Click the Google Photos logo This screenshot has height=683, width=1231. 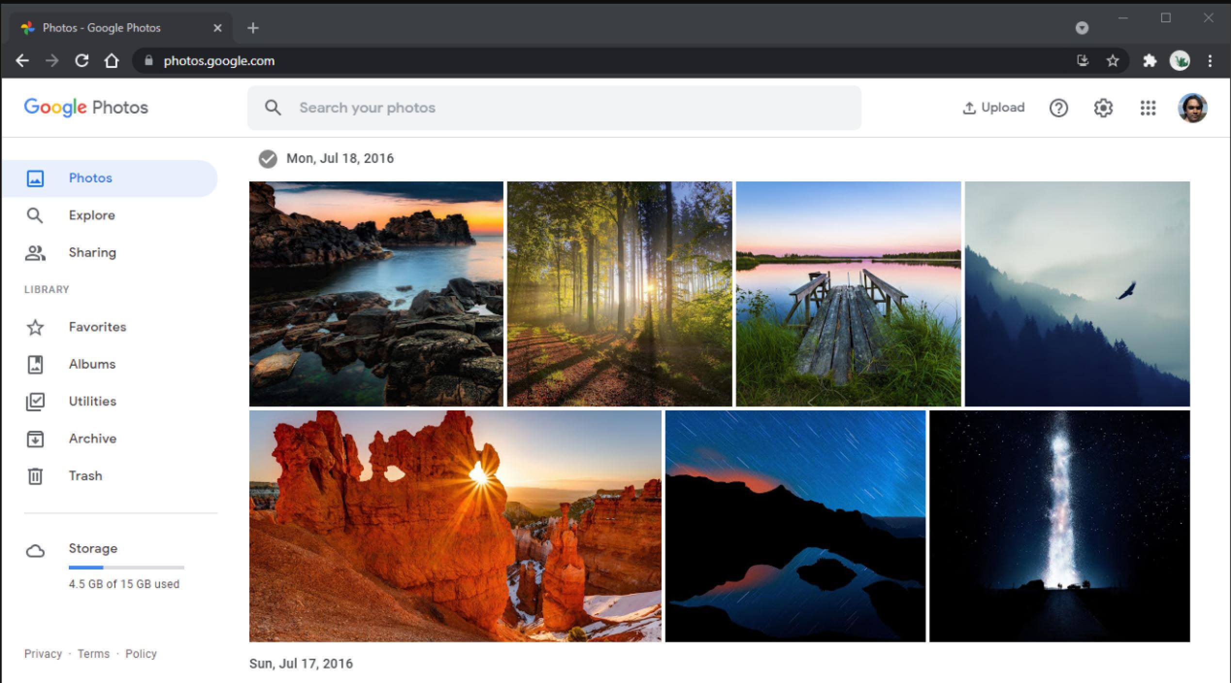(86, 108)
